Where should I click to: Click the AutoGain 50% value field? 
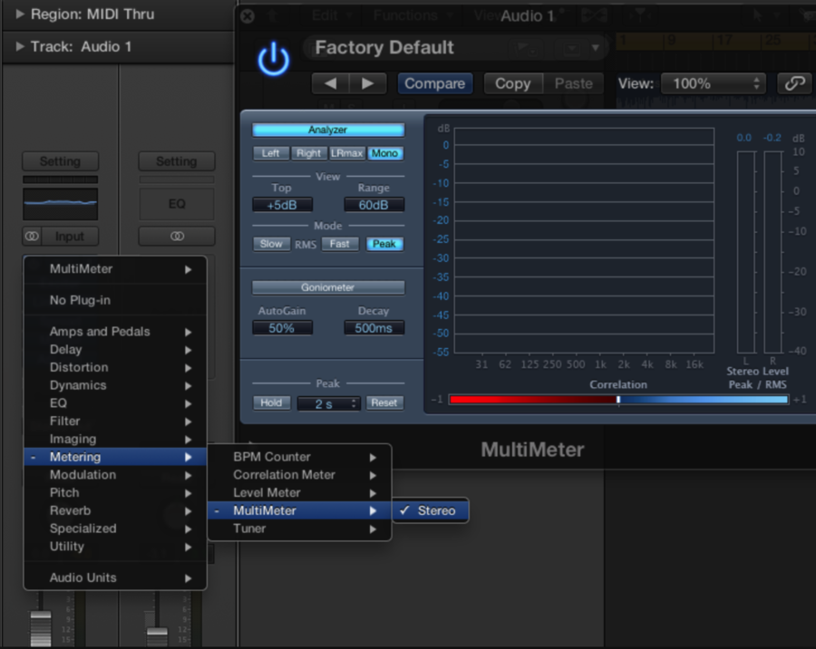[282, 328]
